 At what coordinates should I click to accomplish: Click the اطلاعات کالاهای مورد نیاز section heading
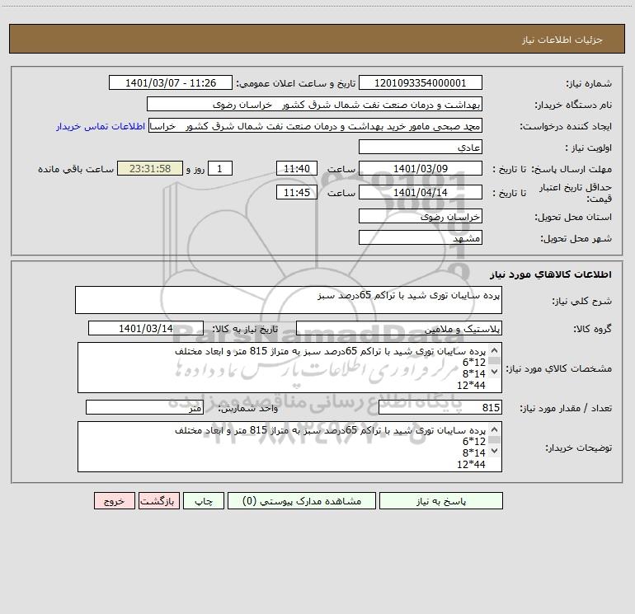pos(550,274)
